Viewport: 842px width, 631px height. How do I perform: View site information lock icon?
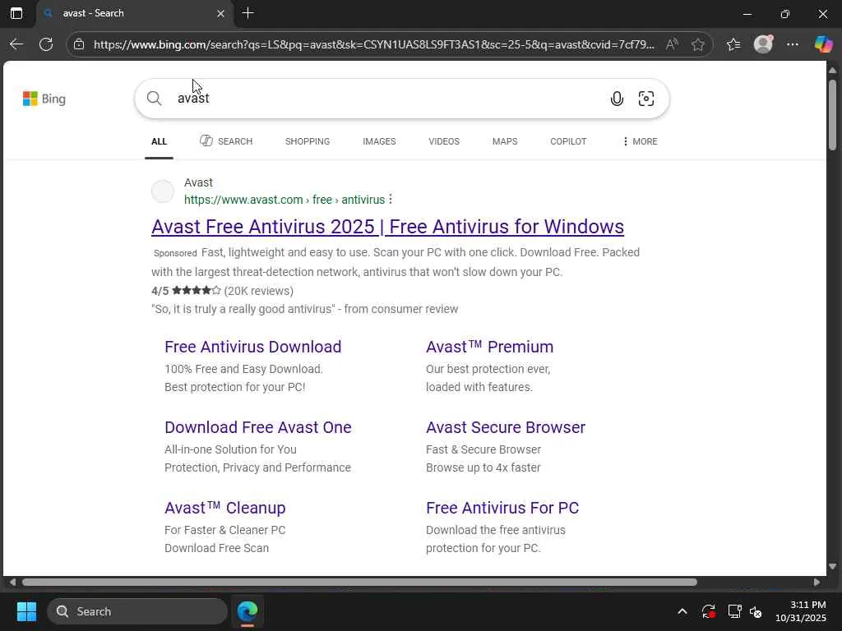[x=79, y=44]
